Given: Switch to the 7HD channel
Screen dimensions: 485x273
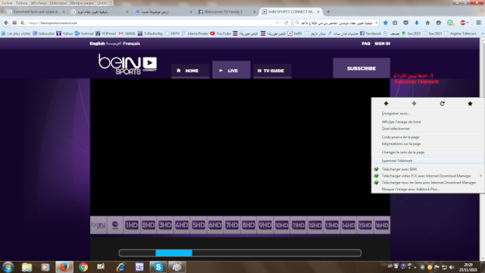Looking at the screenshot, I should (x=232, y=225).
